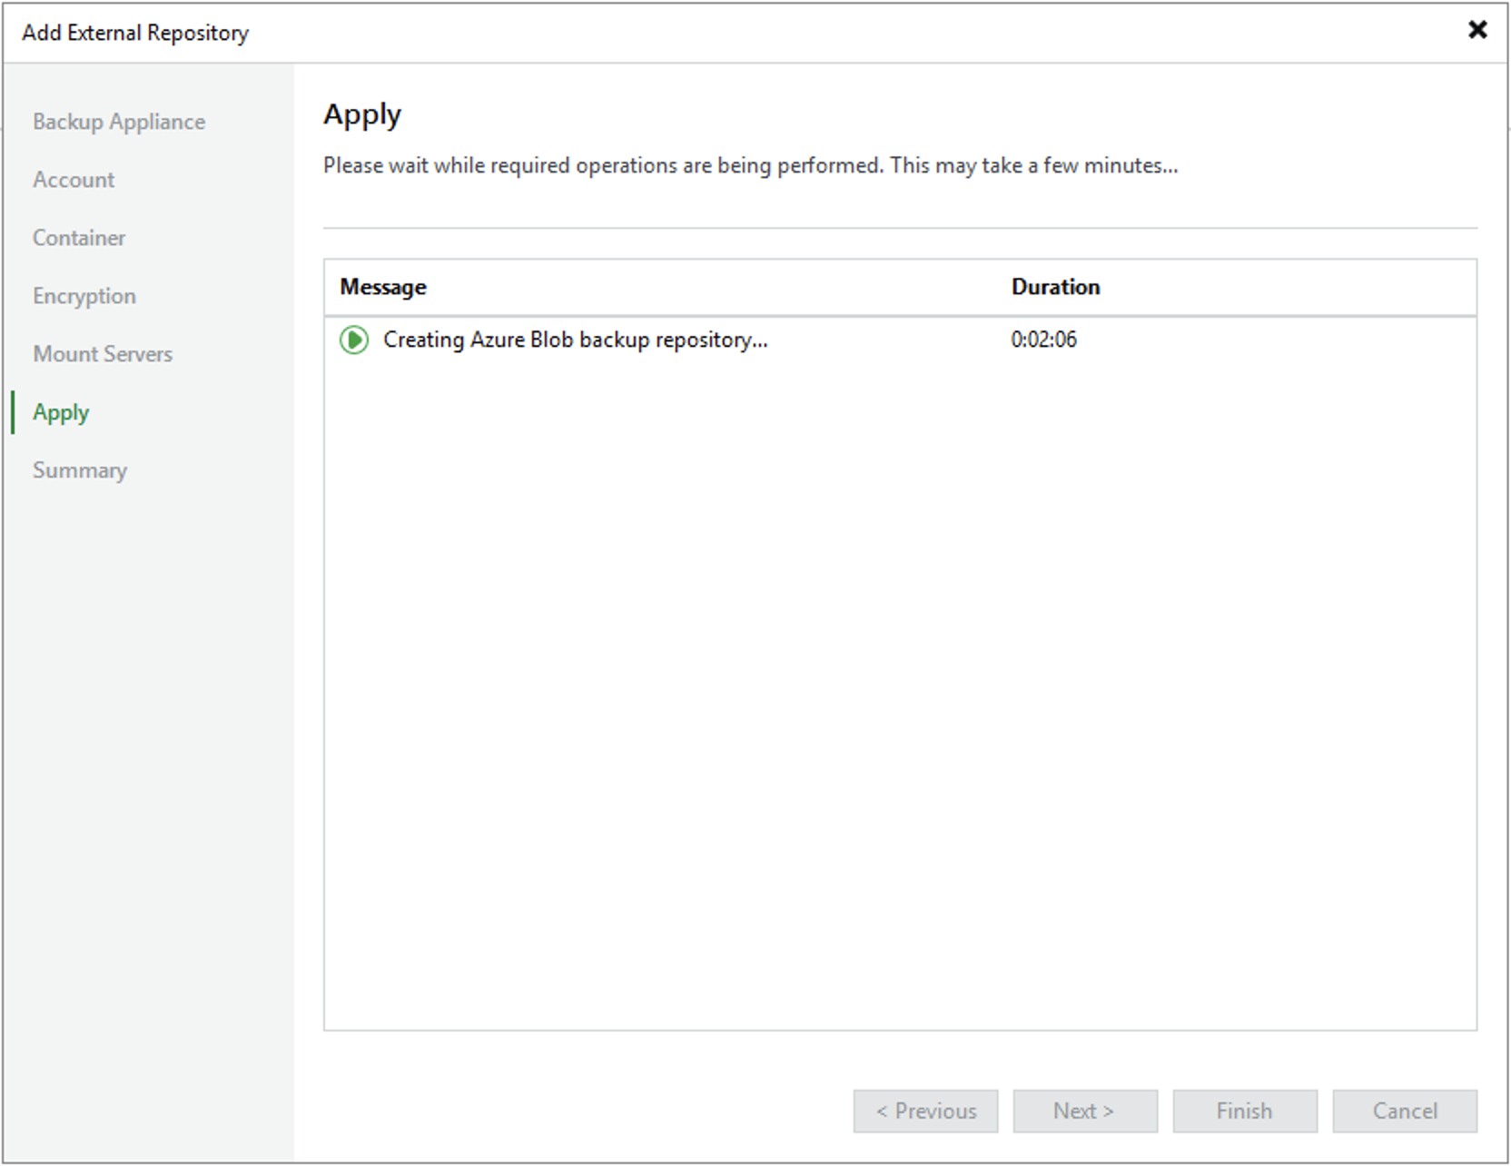Select 'Creating Azure Blob backup repository...' row text

576,340
